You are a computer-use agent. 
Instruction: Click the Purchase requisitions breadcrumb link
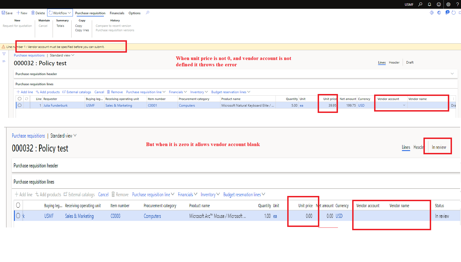coord(29,55)
